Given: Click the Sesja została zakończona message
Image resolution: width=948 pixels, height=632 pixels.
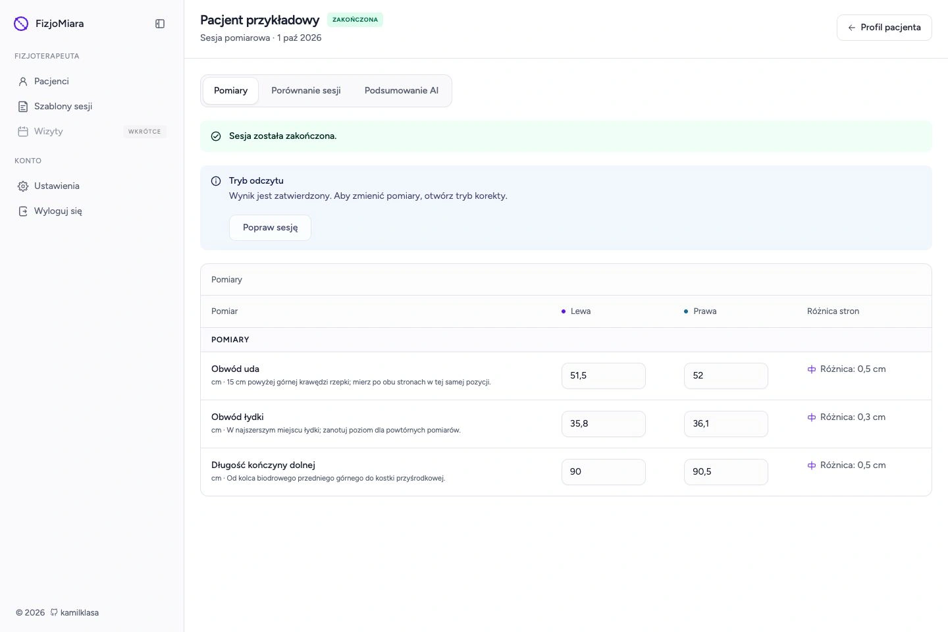Looking at the screenshot, I should click(x=282, y=136).
